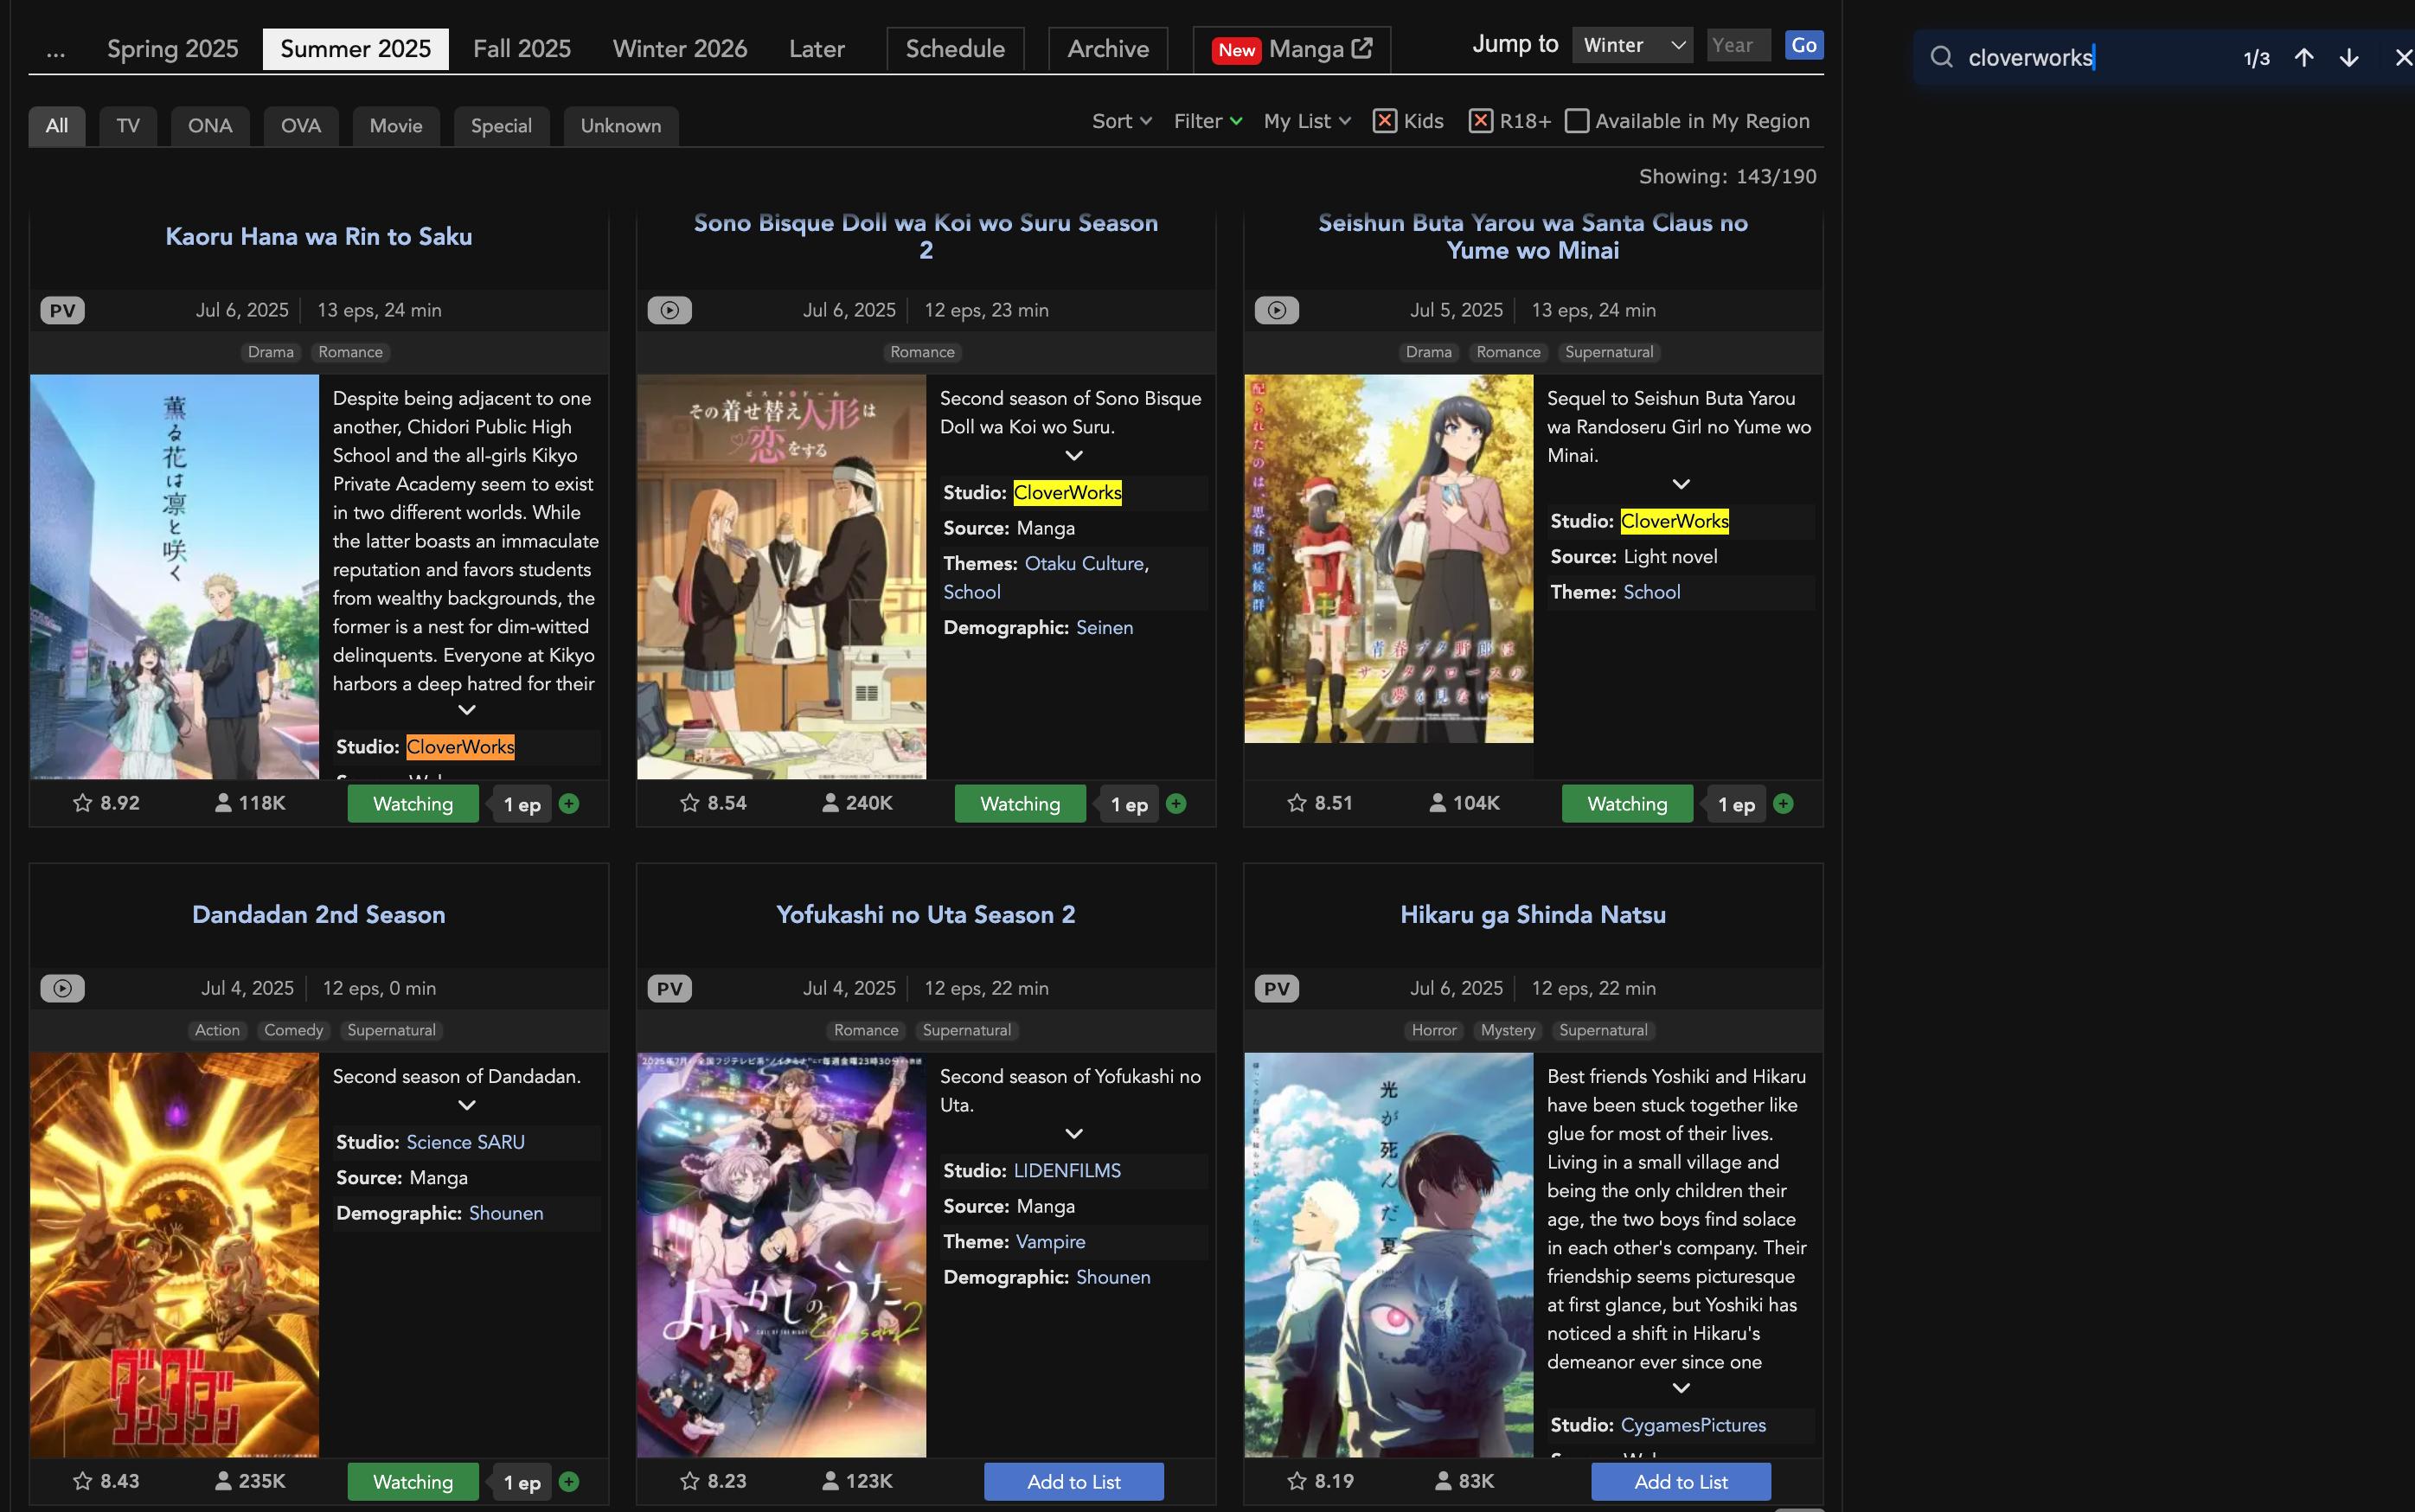Open the Winter season jump dropdown
Viewport: 2415px width, 1512px height.
coord(1632,45)
